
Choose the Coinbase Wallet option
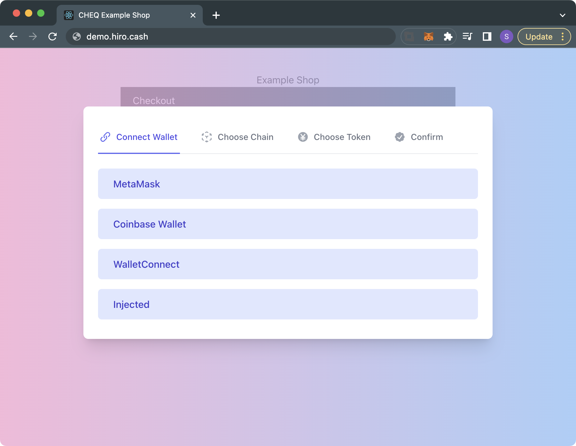tap(288, 224)
